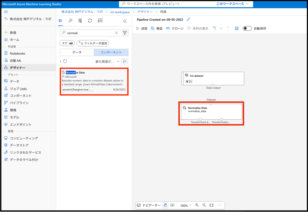Edit pipeline name with pencil icon
This screenshot has height=212, width=308.
(x=188, y=20)
